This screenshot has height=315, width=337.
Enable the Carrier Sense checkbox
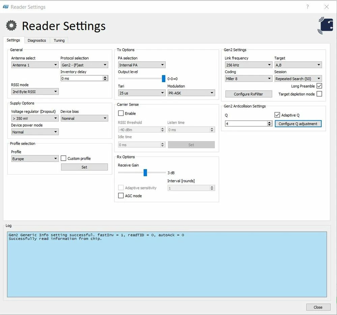click(121, 113)
